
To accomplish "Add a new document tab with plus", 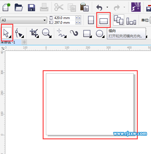I will (24, 42).
